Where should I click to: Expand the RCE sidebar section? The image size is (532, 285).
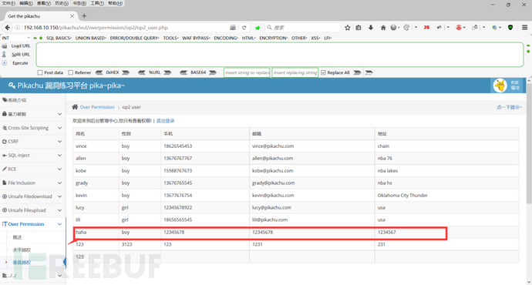32,169
